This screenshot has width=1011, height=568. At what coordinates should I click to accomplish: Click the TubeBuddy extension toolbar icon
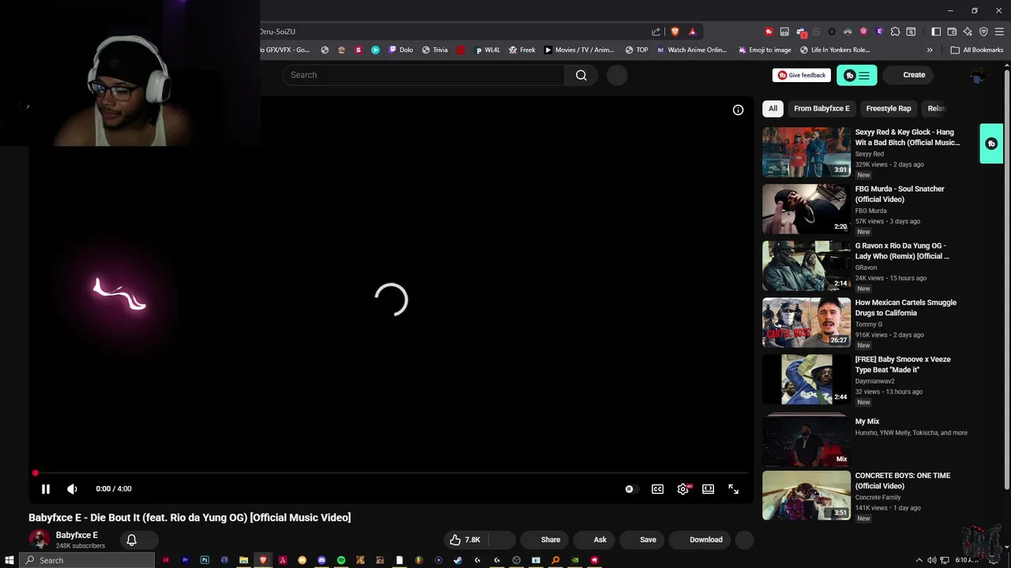pyautogui.click(x=769, y=32)
